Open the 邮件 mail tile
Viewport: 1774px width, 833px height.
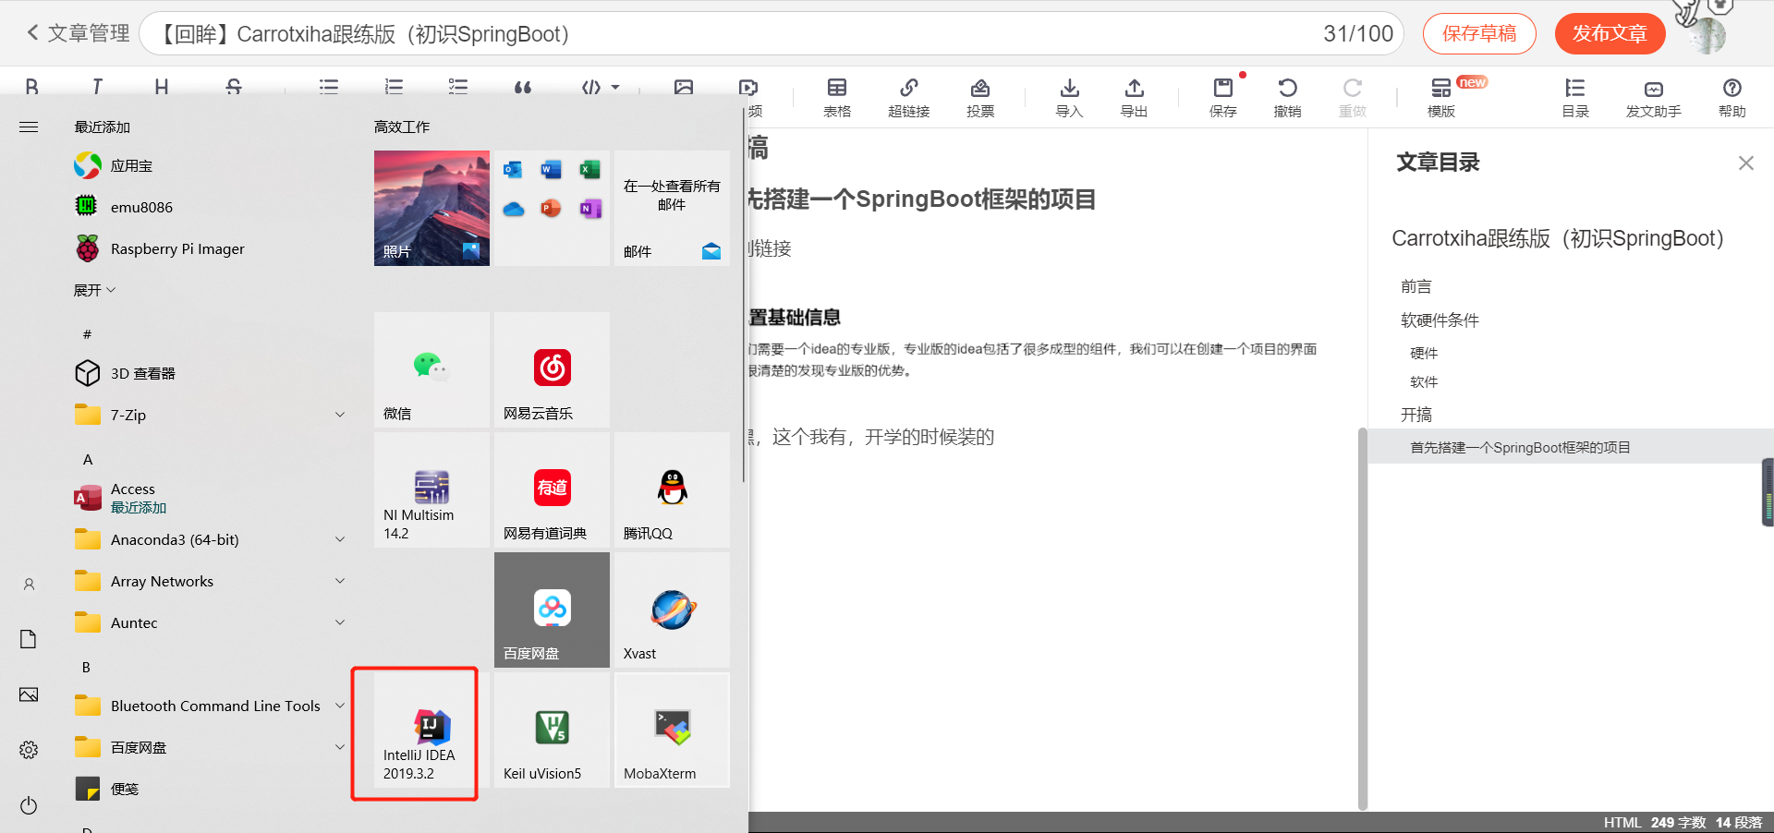click(x=672, y=208)
